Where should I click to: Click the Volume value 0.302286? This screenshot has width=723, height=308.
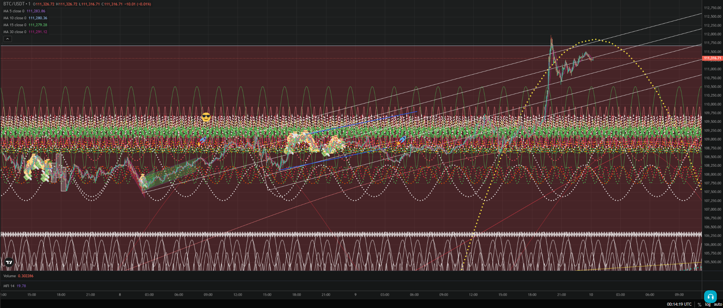pyautogui.click(x=25, y=276)
